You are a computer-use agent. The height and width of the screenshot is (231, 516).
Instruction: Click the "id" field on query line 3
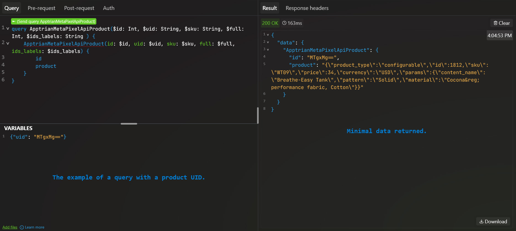39,59
